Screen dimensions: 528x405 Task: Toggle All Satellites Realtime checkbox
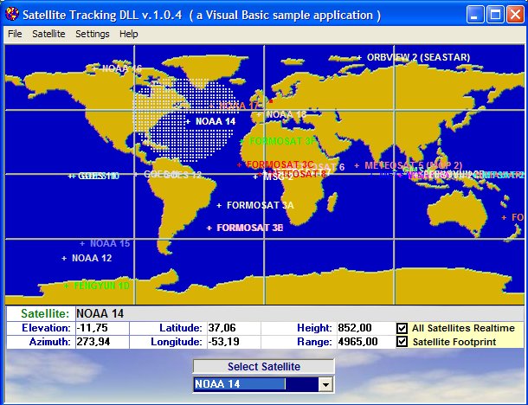pyautogui.click(x=402, y=328)
